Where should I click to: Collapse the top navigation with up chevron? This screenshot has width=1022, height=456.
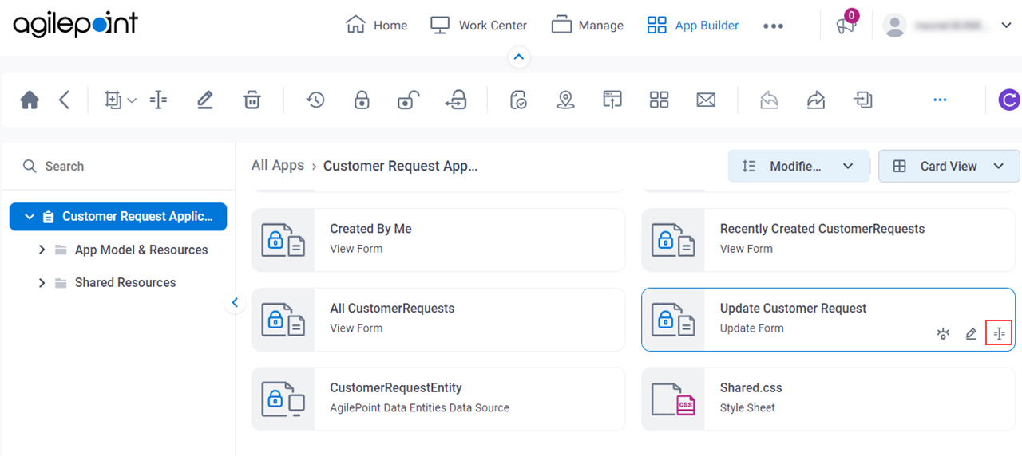click(x=519, y=57)
